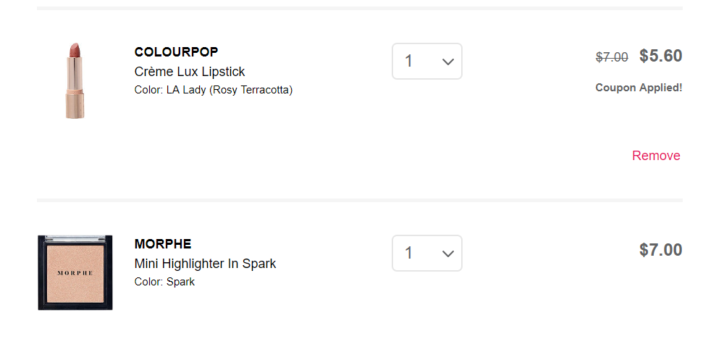The height and width of the screenshot is (339, 703).
Task: Click the Color: Spark shade text
Action: pyautogui.click(x=164, y=282)
